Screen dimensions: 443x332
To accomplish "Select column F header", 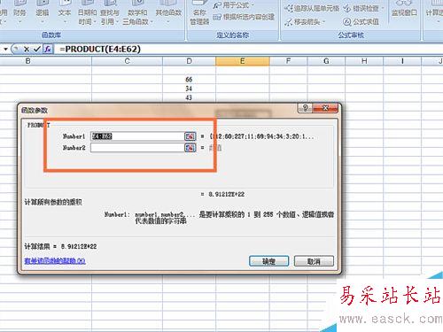I will (x=288, y=61).
